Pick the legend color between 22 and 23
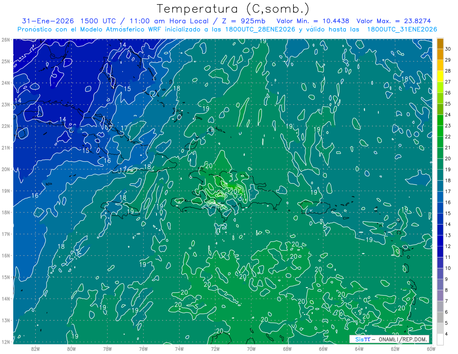 440,131
